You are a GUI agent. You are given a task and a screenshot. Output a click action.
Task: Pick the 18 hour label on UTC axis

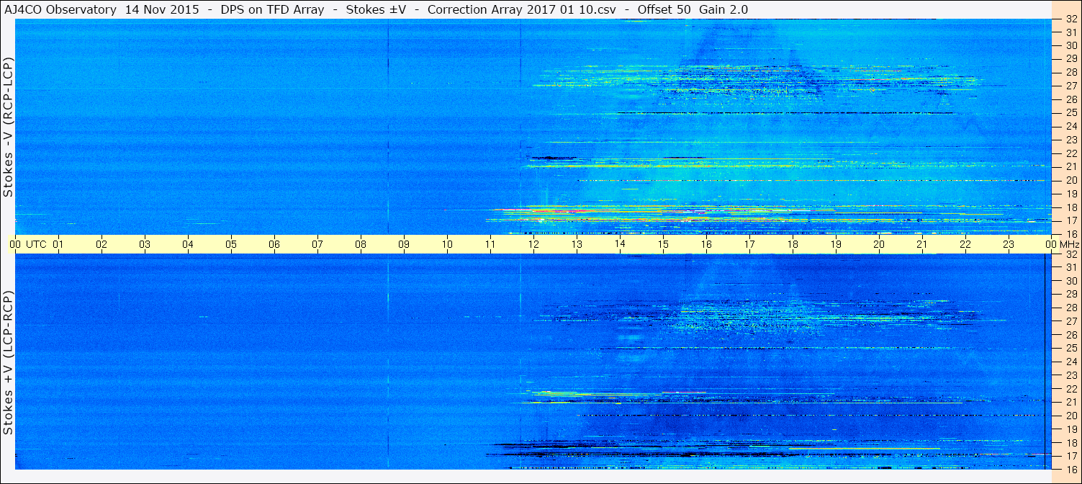tap(793, 244)
